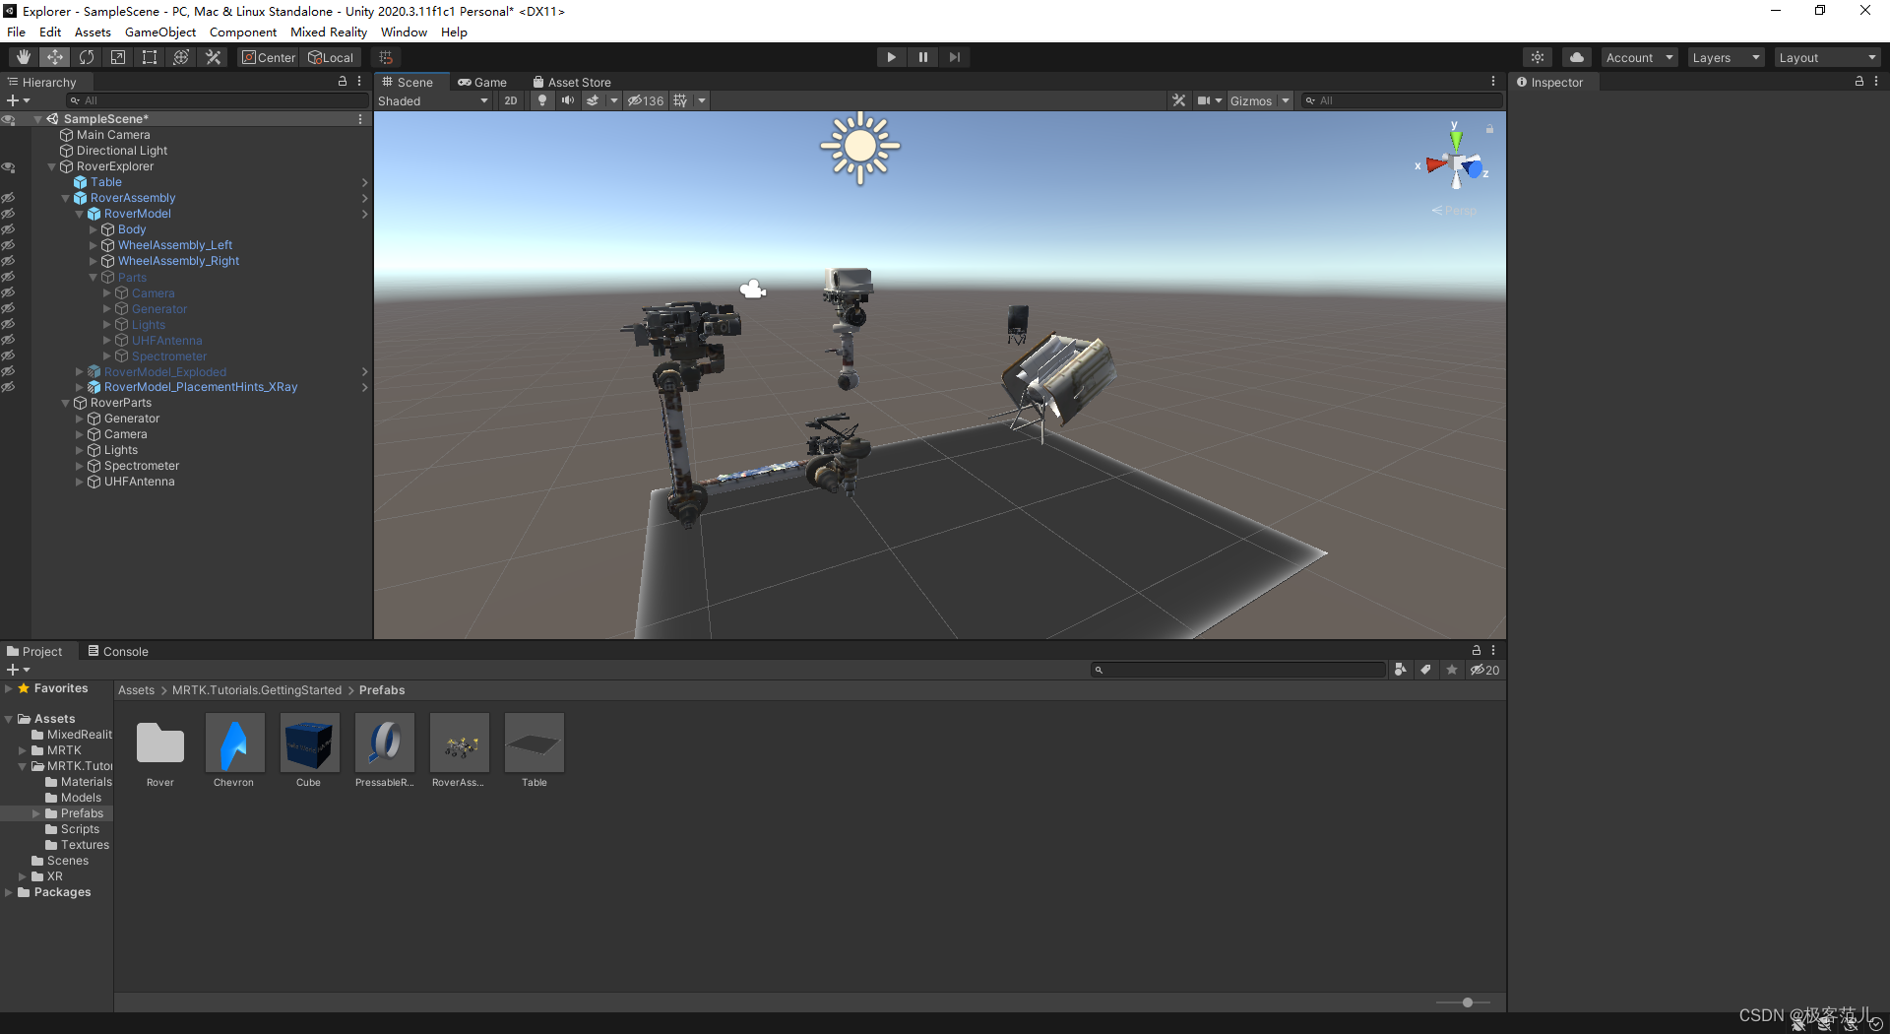The image size is (1890, 1034).
Task: Open the Mixed Reality menu
Action: (329, 32)
